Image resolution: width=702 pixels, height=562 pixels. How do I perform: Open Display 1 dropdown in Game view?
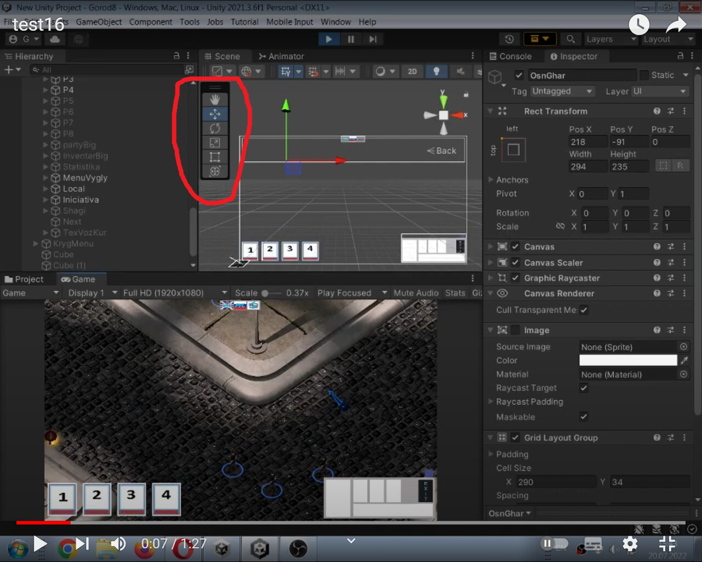pyautogui.click(x=92, y=293)
